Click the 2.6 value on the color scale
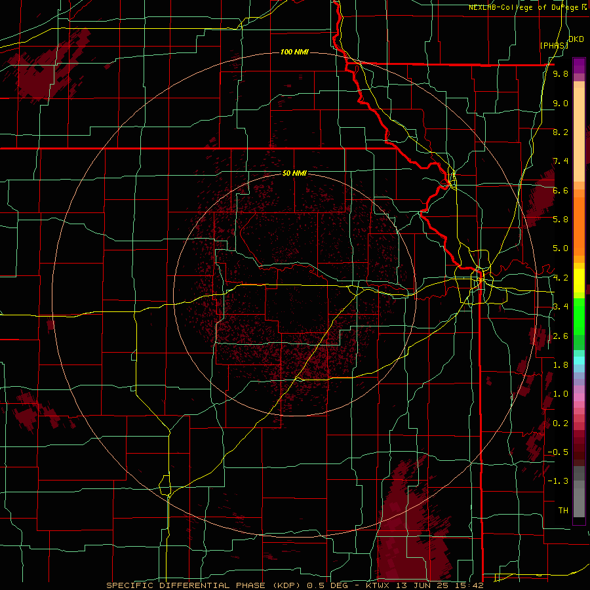590x590 pixels. [x=560, y=336]
